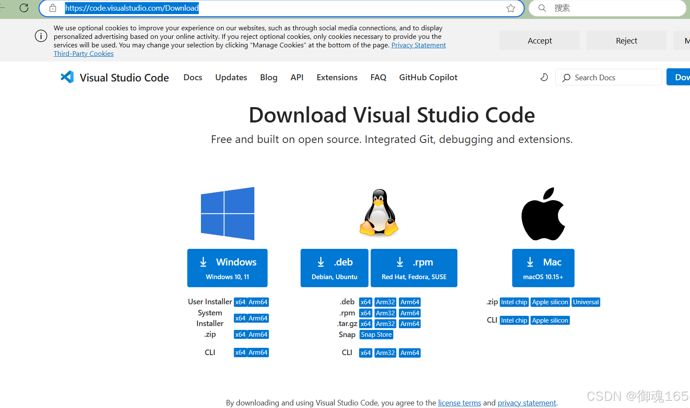This screenshot has height=408, width=690.
Task: Click the address bar URL field
Action: (x=281, y=8)
